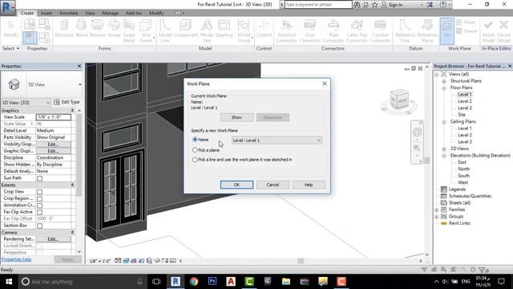The width and height of the screenshot is (513, 289).
Task: Open the Revit application menu button
Action: (7, 7)
